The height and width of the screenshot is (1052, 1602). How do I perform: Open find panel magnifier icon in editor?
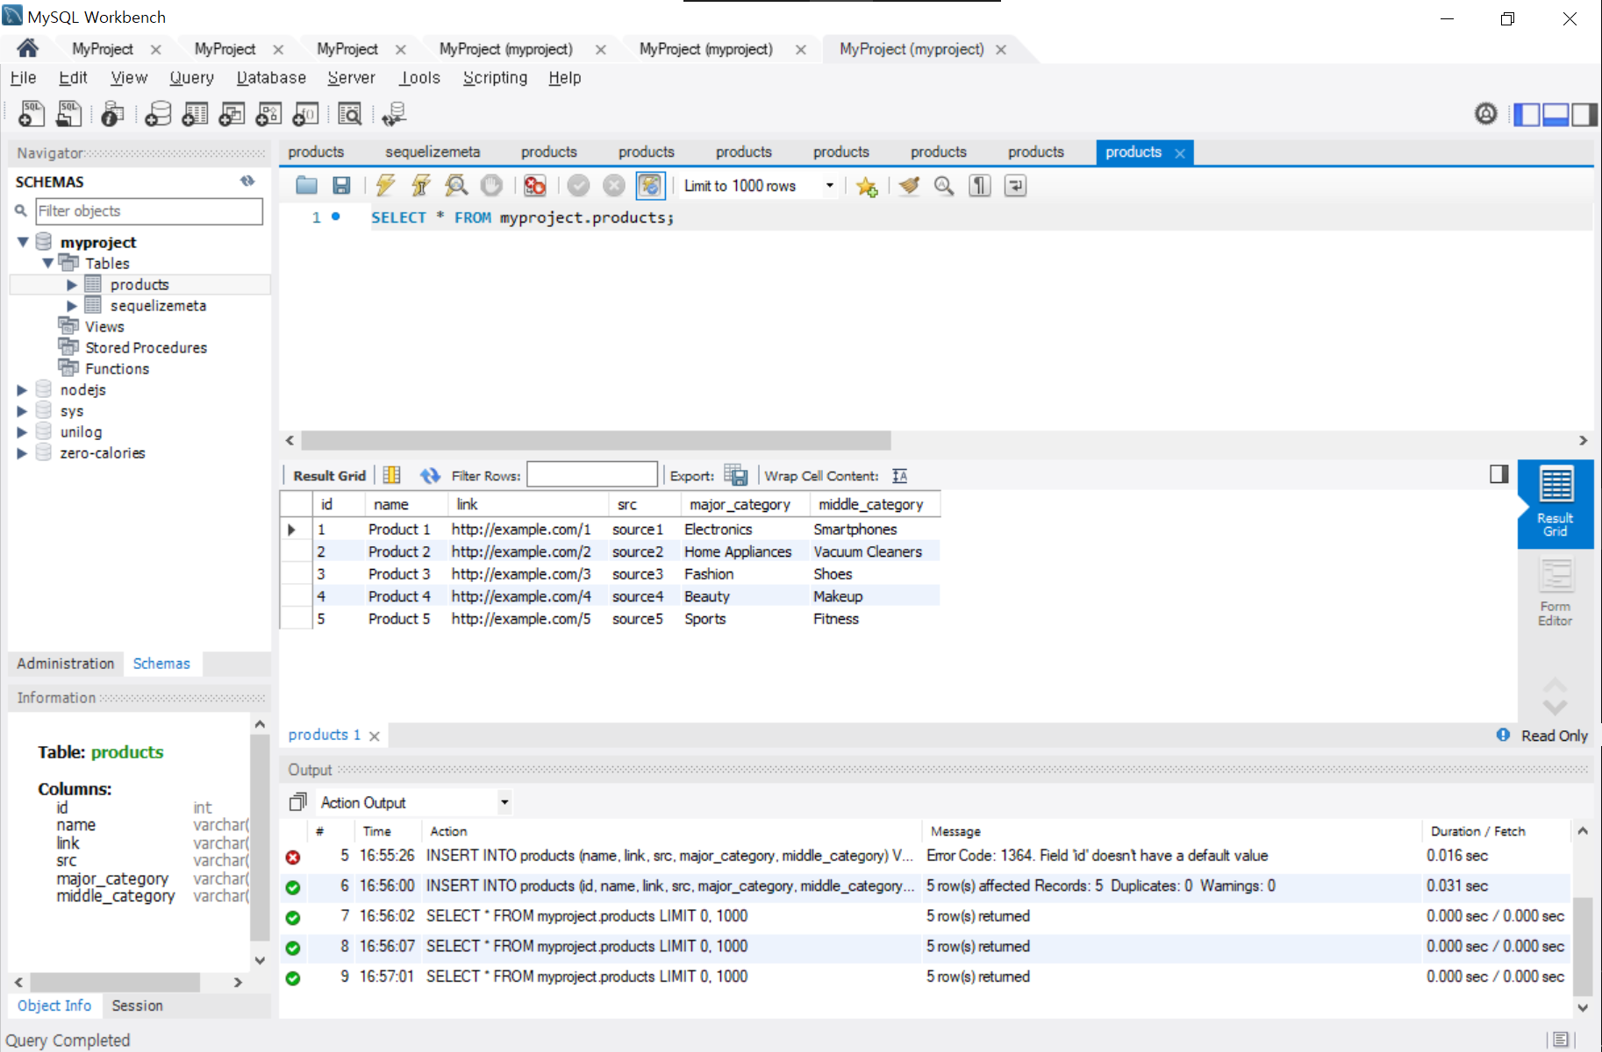pos(944,185)
